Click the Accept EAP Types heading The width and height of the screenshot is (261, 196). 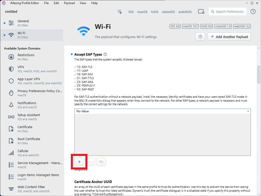click(x=88, y=54)
